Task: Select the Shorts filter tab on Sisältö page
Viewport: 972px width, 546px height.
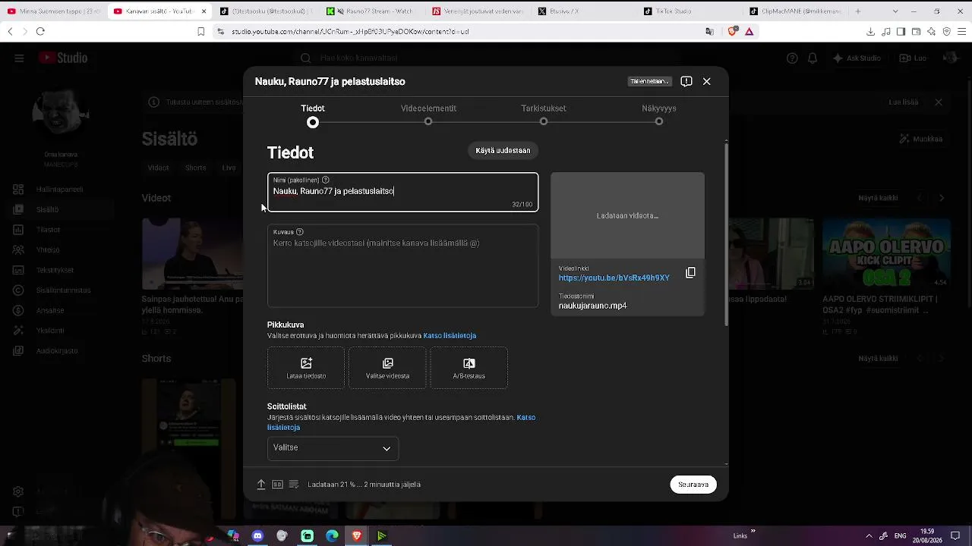Action: (x=196, y=168)
